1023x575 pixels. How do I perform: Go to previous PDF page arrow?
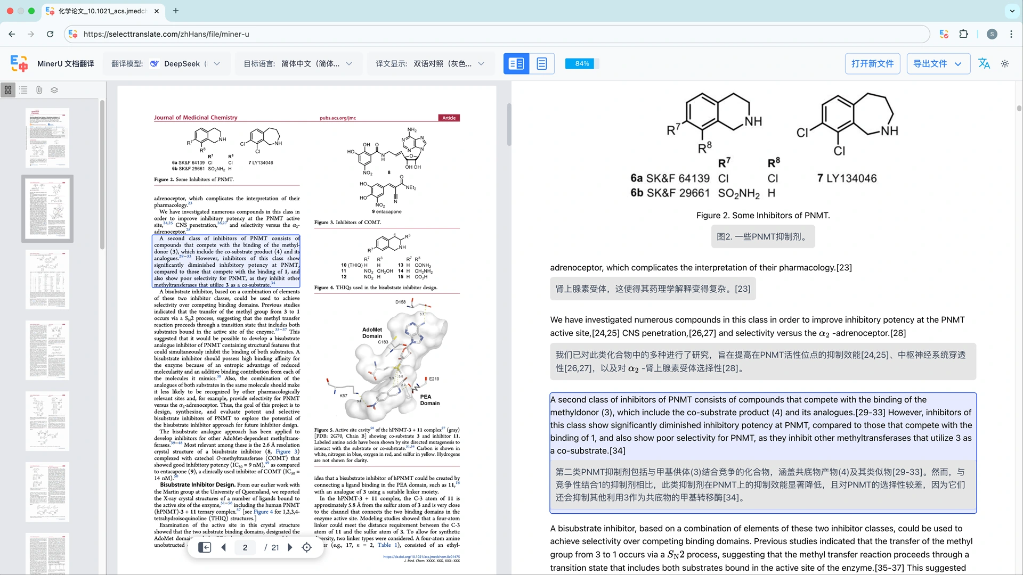point(224,547)
